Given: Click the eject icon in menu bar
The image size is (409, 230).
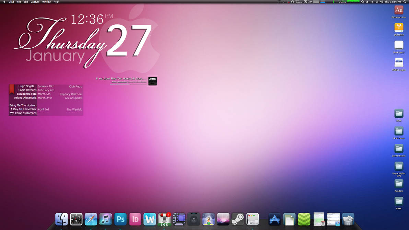Looking at the screenshot, I should tap(367, 2).
